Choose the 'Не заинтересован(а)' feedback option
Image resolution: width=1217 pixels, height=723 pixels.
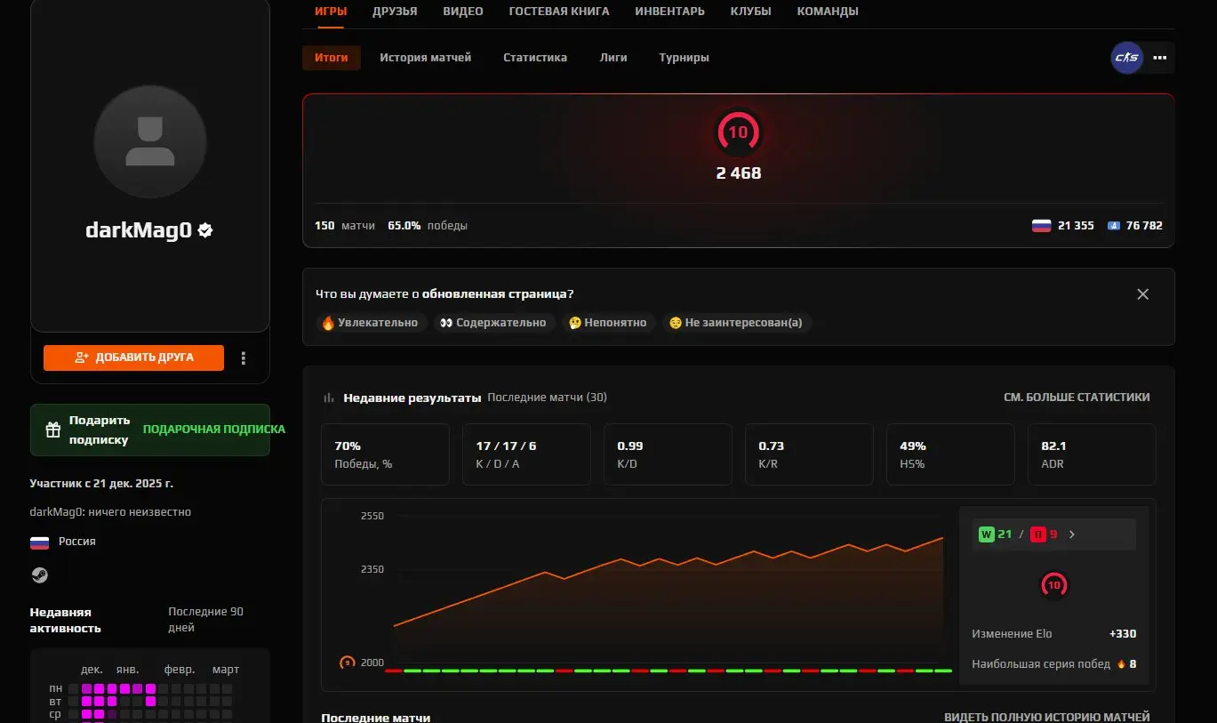point(736,323)
